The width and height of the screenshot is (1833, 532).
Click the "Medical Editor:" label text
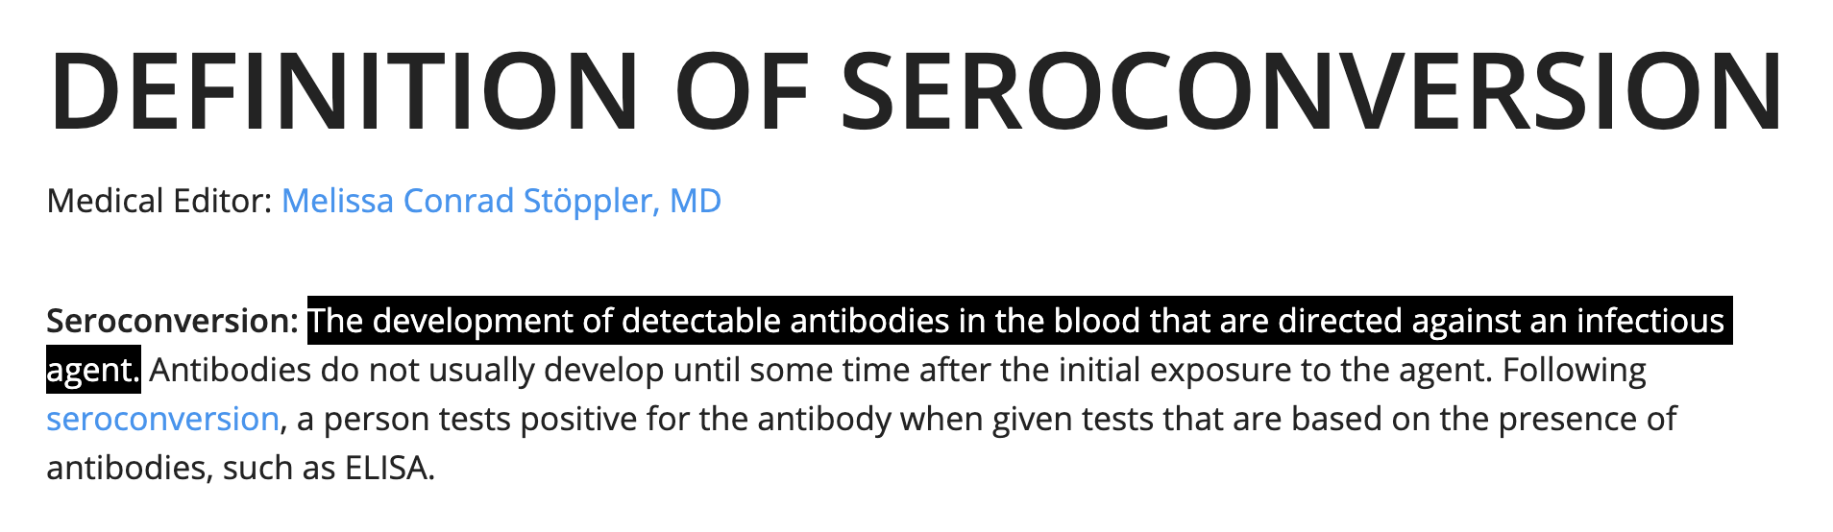[x=159, y=201]
